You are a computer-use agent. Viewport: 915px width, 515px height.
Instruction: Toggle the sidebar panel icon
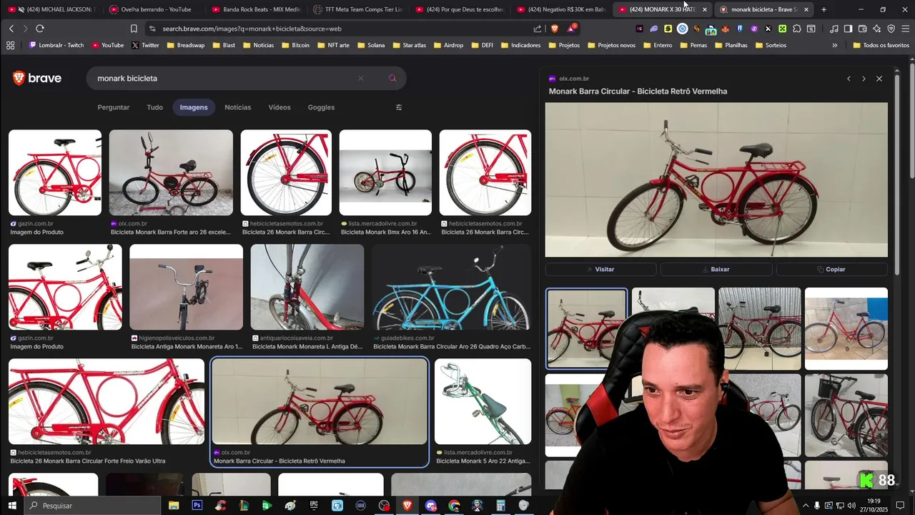coord(848,29)
